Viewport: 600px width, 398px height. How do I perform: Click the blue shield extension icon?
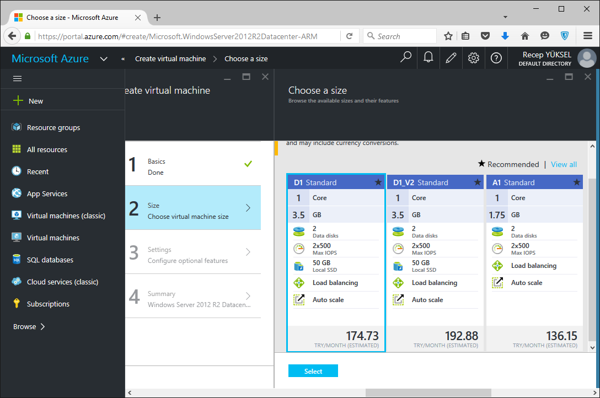[x=564, y=36]
